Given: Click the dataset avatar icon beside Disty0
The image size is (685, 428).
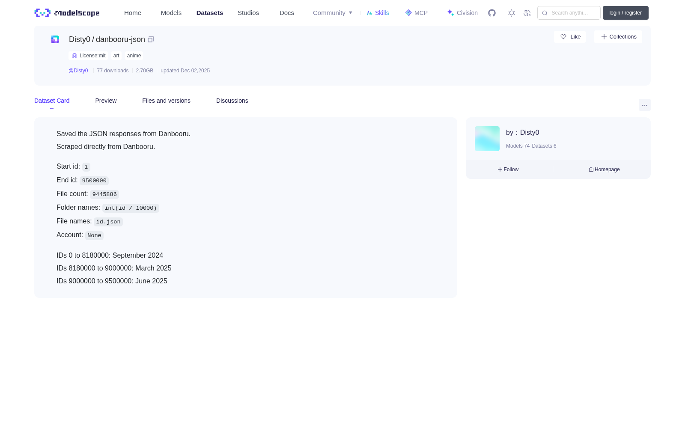Looking at the screenshot, I should click(x=55, y=39).
